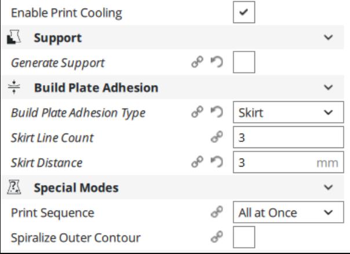350x254 pixels.
Task: Open Build Plate Adhesion Type dropdown
Action: [x=289, y=112]
